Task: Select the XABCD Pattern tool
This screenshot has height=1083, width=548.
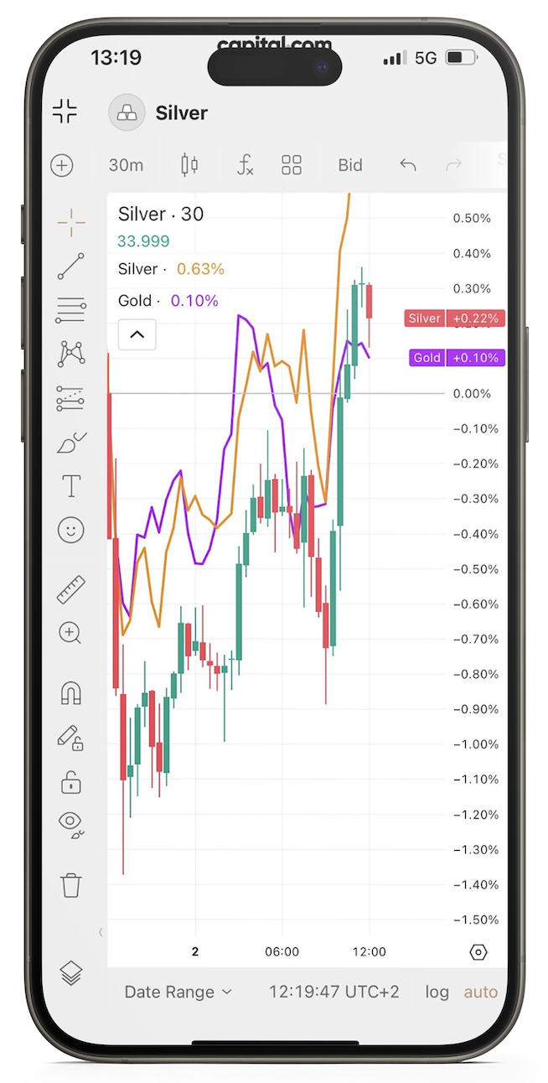Action: tap(70, 353)
